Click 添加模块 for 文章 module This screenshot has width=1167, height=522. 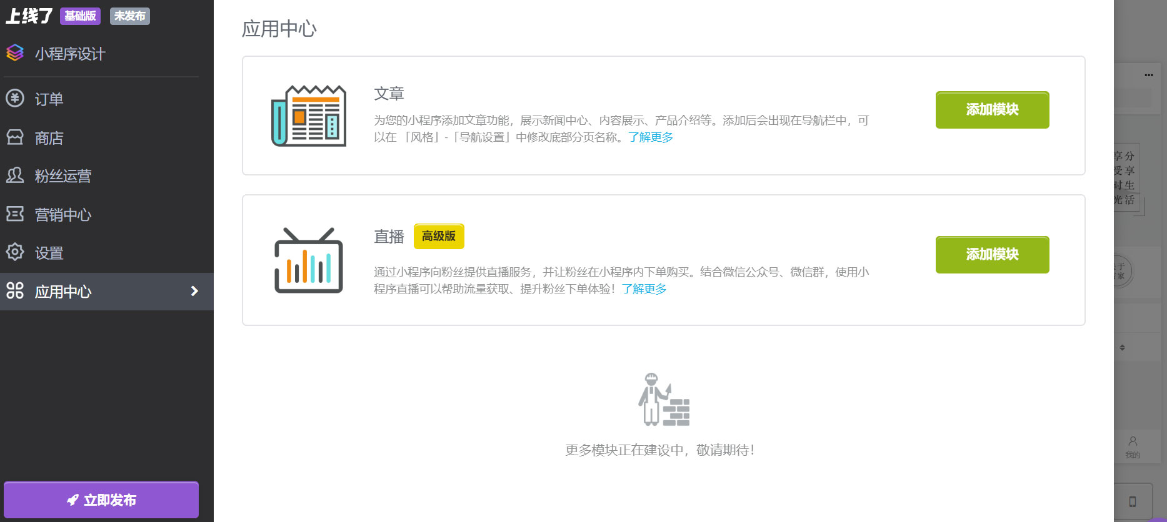coord(992,110)
